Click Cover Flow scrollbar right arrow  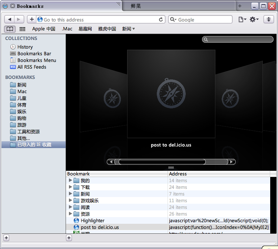[231, 162]
